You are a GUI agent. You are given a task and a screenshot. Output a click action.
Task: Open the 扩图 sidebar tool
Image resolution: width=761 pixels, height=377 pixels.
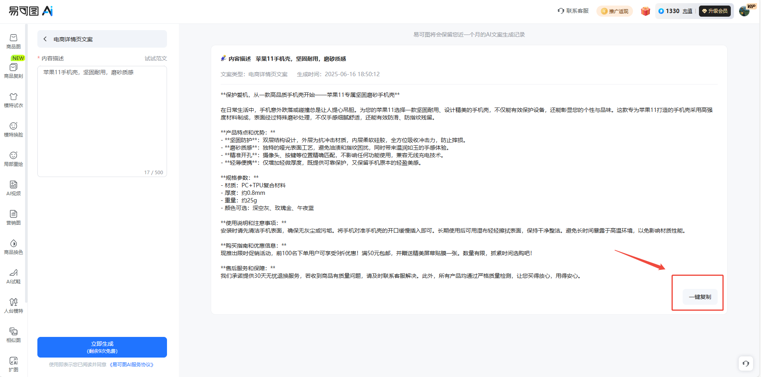pyautogui.click(x=14, y=365)
